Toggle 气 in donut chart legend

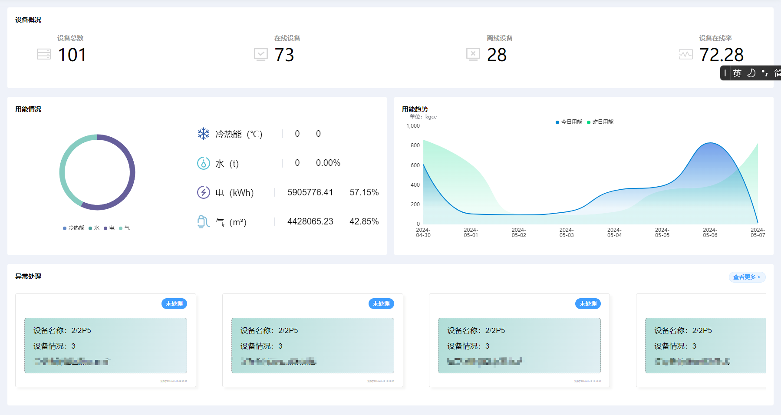tap(124, 228)
